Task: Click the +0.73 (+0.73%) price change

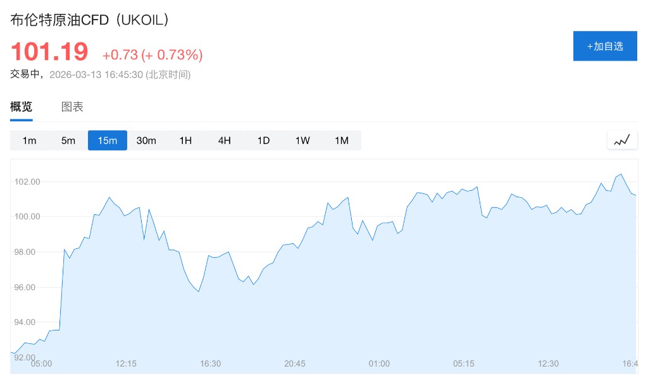Action: point(152,55)
